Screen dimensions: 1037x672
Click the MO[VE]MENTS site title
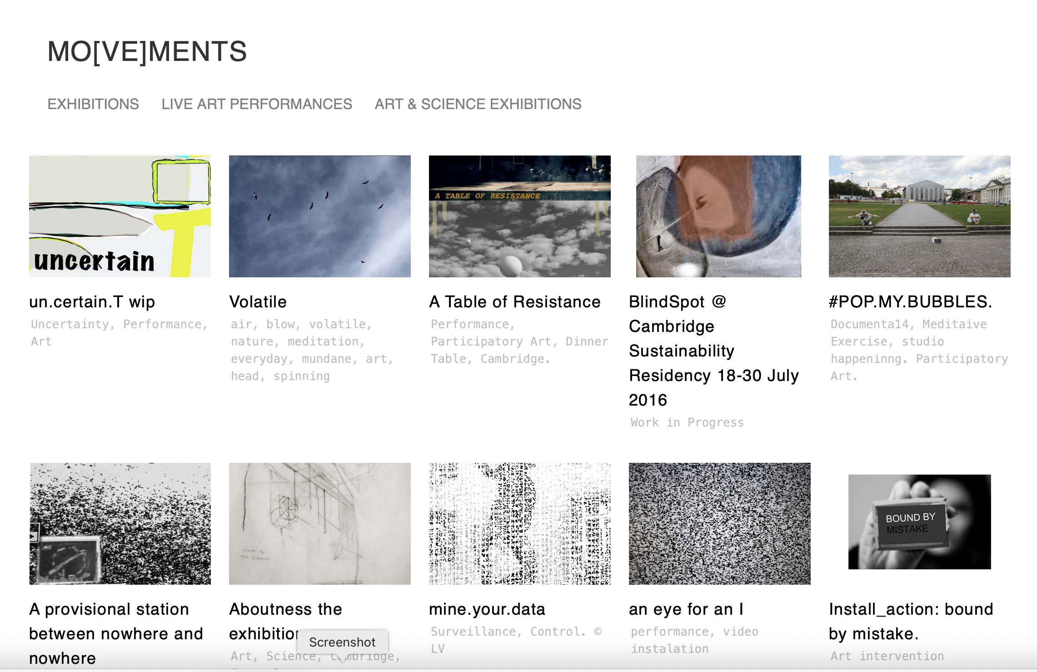coord(147,51)
